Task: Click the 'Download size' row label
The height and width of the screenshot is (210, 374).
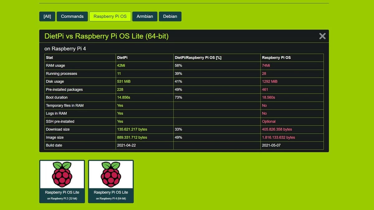Action: click(58, 129)
